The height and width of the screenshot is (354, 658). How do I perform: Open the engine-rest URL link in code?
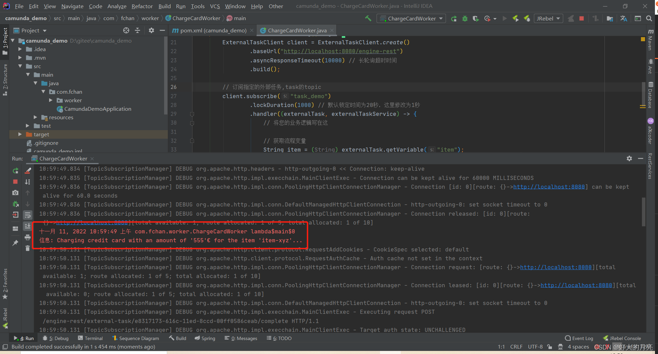click(x=340, y=51)
